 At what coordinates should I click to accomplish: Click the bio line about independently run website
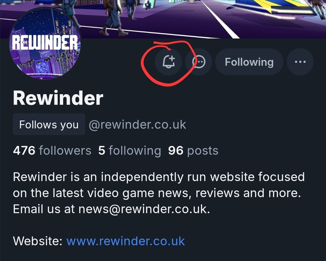159,177
